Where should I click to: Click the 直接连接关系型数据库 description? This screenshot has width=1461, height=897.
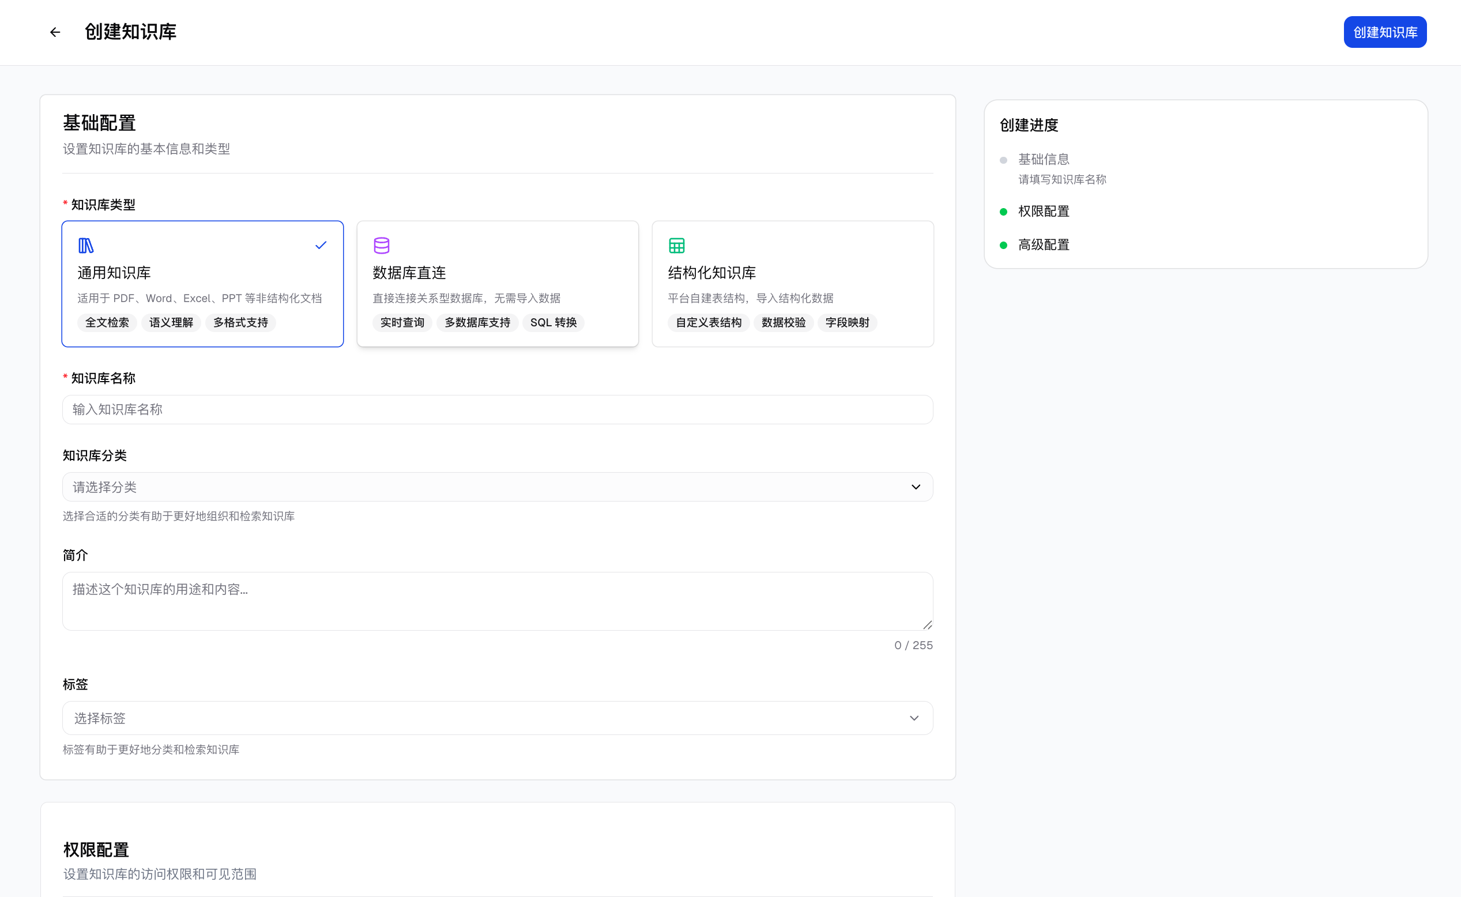click(x=466, y=298)
